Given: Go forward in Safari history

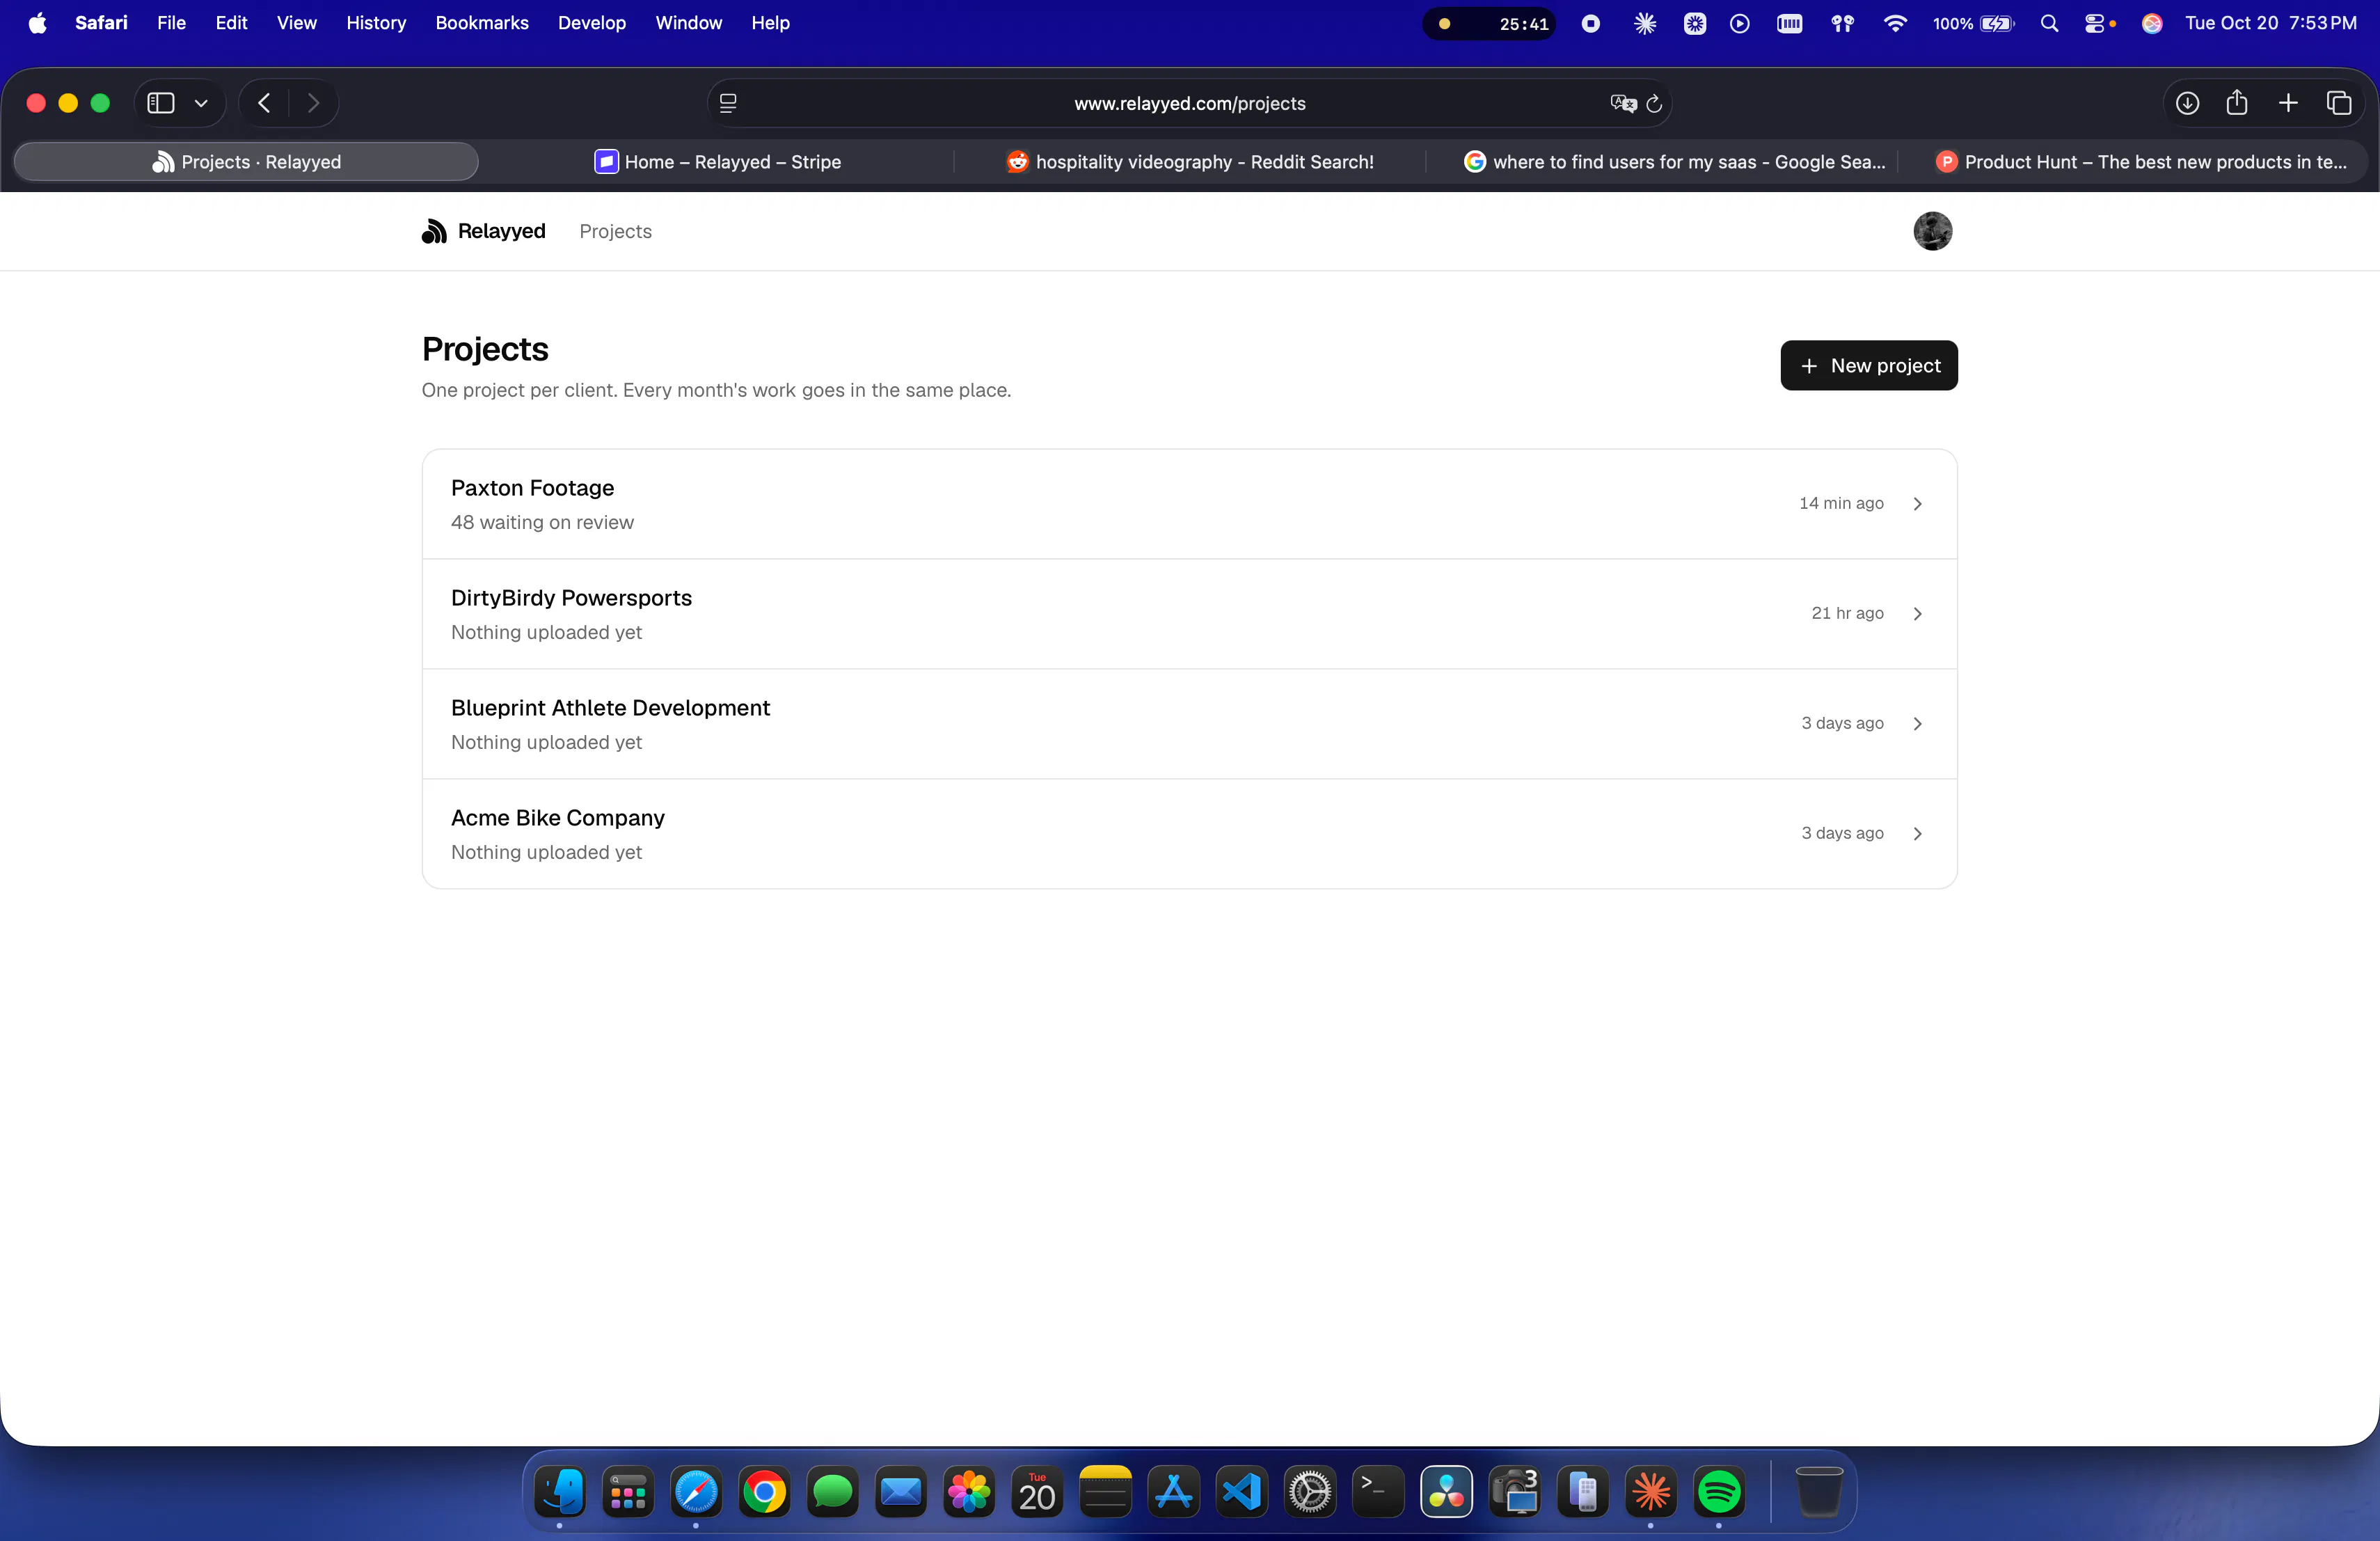Looking at the screenshot, I should 313,103.
